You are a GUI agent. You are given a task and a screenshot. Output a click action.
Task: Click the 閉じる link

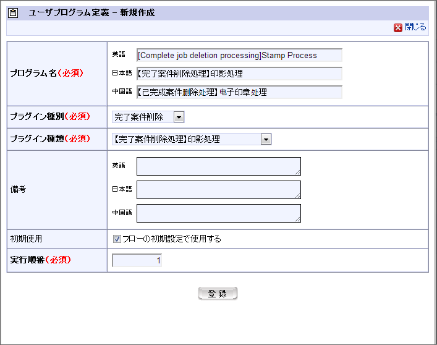[415, 28]
